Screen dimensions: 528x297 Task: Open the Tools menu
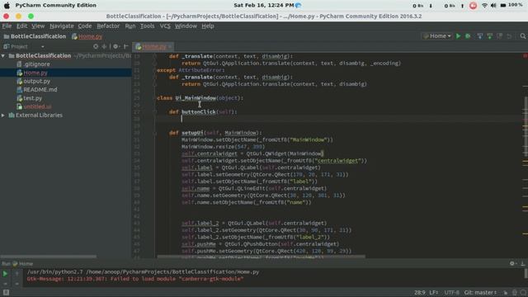pyautogui.click(x=147, y=26)
